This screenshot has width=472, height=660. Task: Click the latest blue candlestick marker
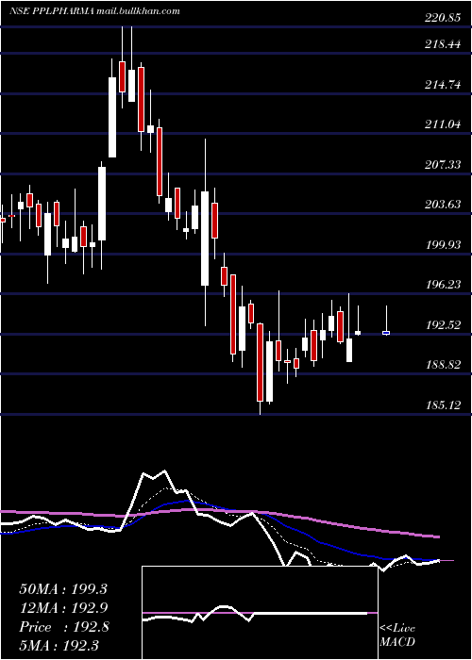[386, 333]
